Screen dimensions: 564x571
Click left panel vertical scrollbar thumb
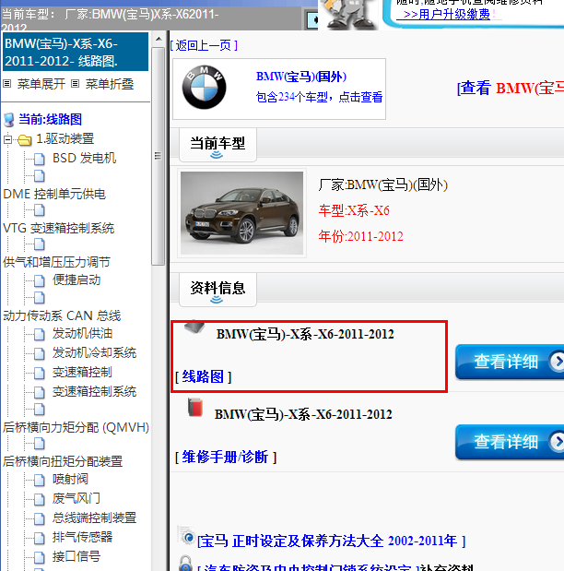point(159,156)
